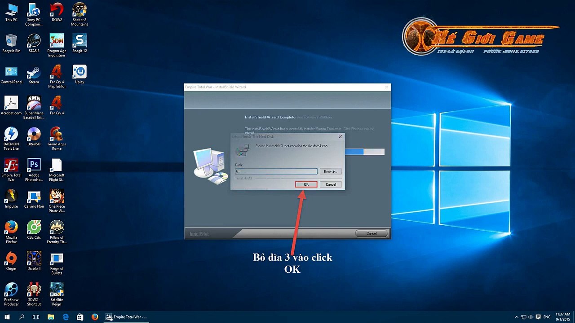Switch to Empire Total War taskbar button

(x=126, y=317)
